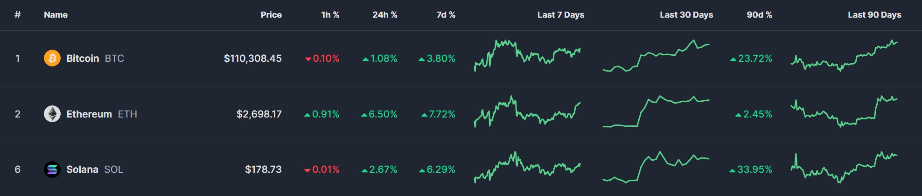The height and width of the screenshot is (196, 922).
Task: Click Ethereum's green 24h up arrow
Action: point(364,115)
